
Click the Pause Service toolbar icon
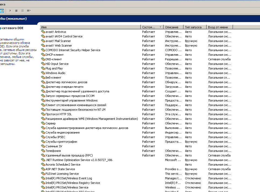(23, 11)
